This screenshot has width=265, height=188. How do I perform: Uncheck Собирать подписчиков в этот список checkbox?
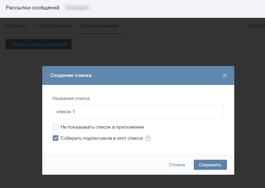pyautogui.click(x=56, y=138)
